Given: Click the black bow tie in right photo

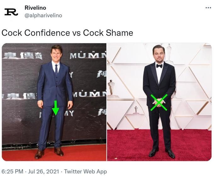Looking at the screenshot, I should (159, 66).
